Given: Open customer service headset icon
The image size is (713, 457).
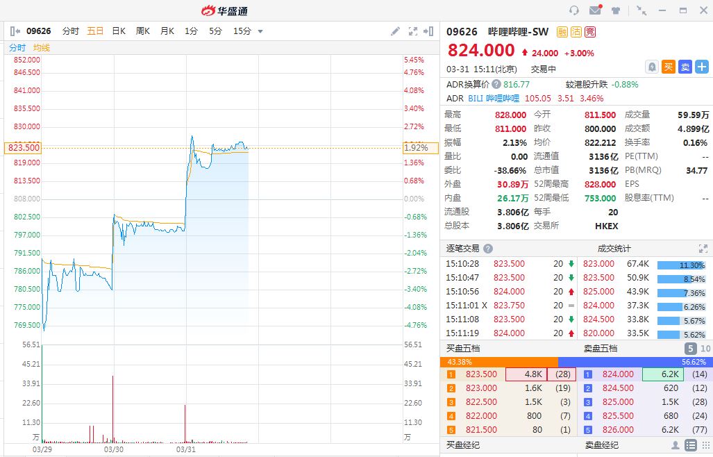Looking at the screenshot, I should (574, 10).
